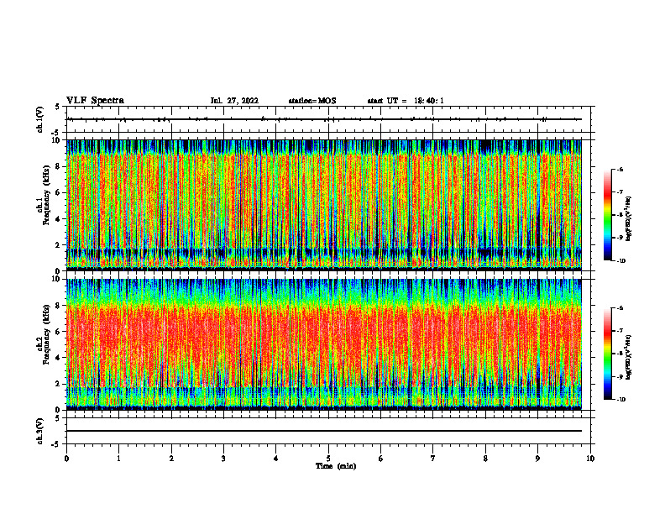Image resolution: width=665 pixels, height=514 pixels.
Task: Click the date "Jul. 27, 2022" header
Action: 234,101
